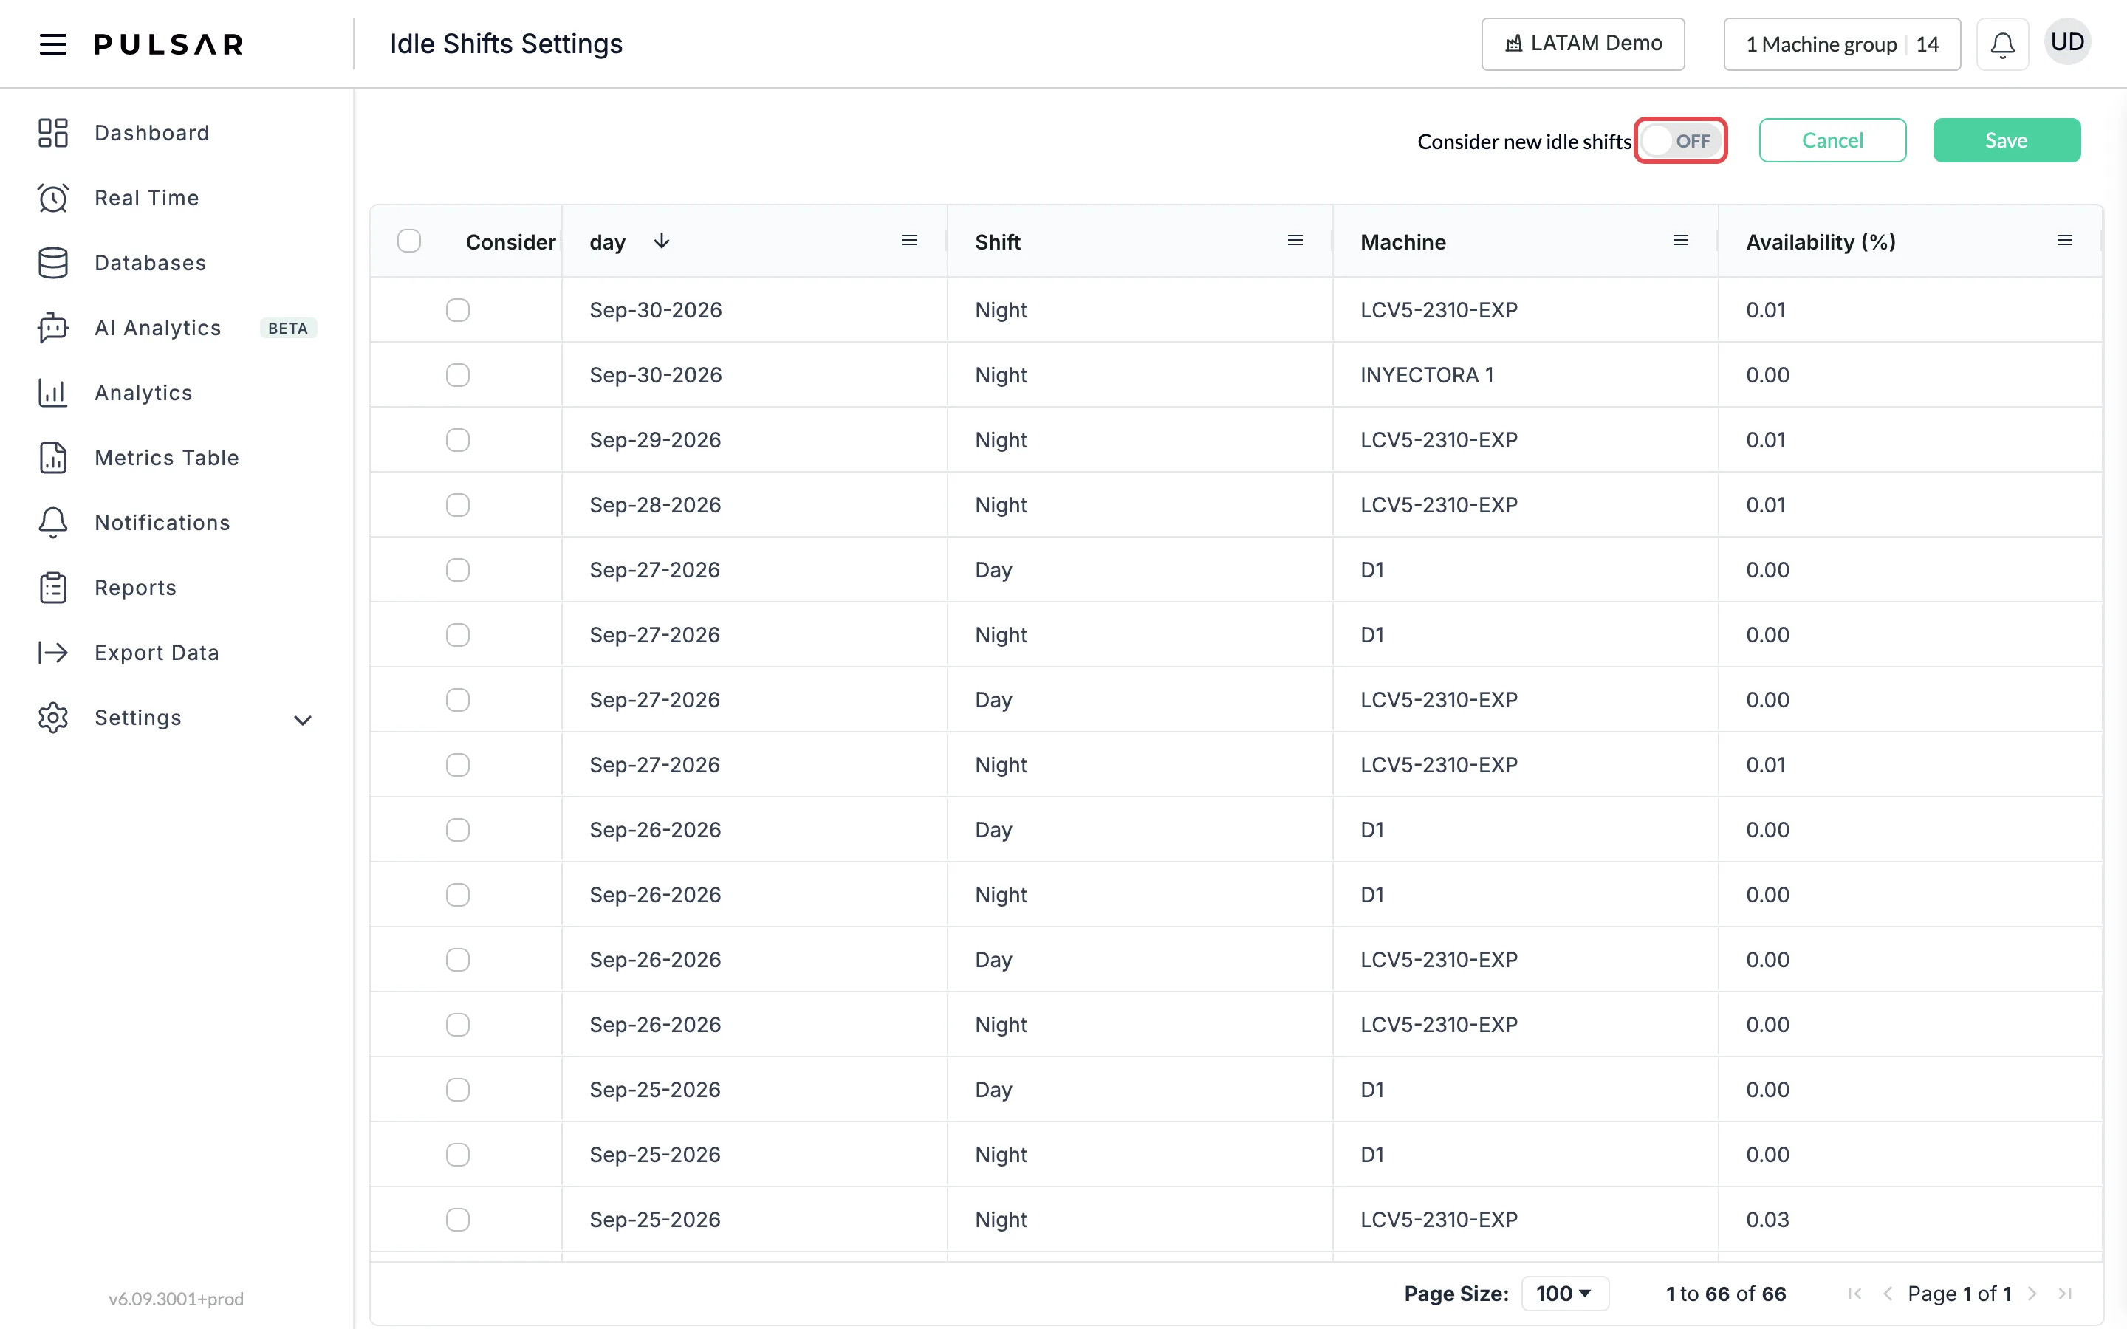Check the Sep-25-2026 row with 0.03 availability
This screenshot has height=1329, width=2127.
[458, 1219]
